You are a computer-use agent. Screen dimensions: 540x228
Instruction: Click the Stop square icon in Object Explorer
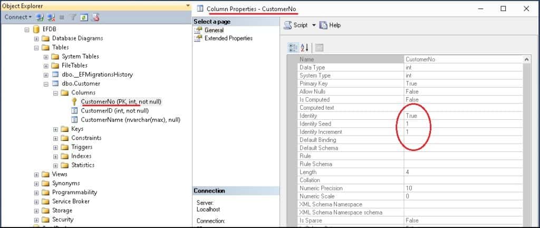(x=62, y=17)
